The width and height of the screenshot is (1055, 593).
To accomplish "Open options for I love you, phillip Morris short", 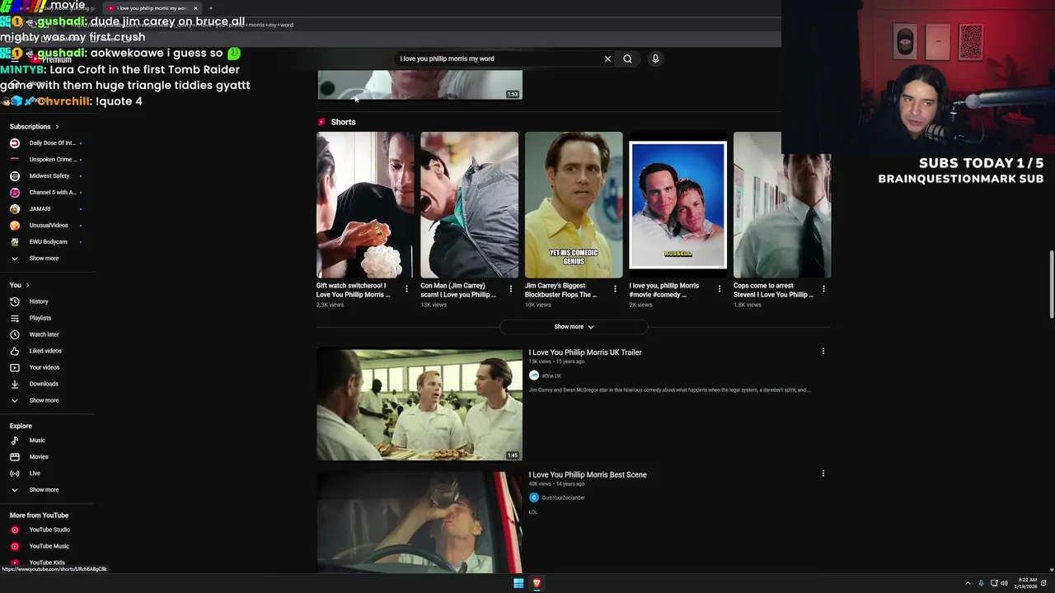I will coord(719,289).
